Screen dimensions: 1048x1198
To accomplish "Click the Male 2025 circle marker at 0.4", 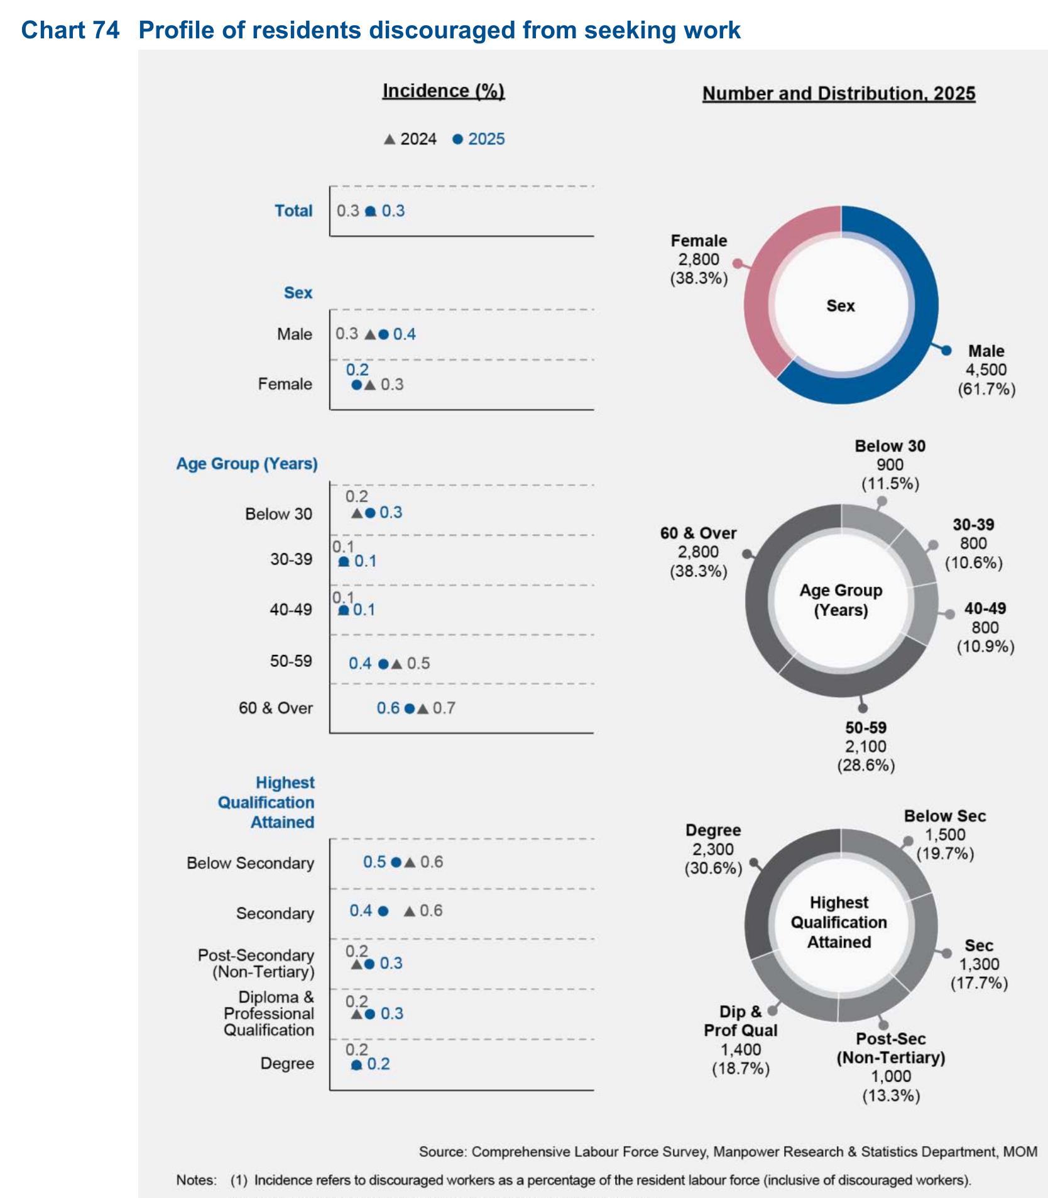I will (384, 334).
